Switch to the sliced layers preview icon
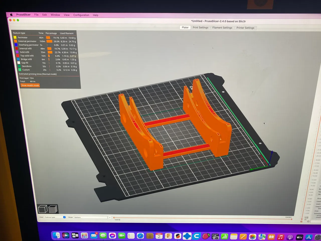The width and height of the screenshot is (321, 241). pyautogui.click(x=53, y=209)
